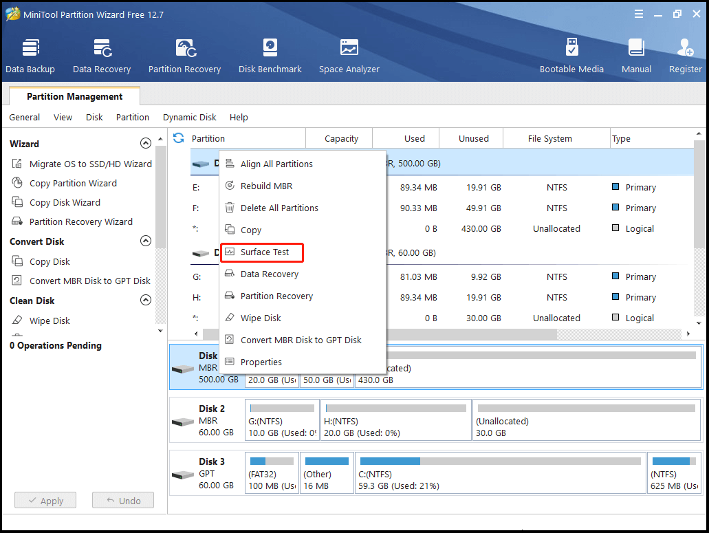709x533 pixels.
Task: Select the Partition Management tab
Action: (x=74, y=96)
